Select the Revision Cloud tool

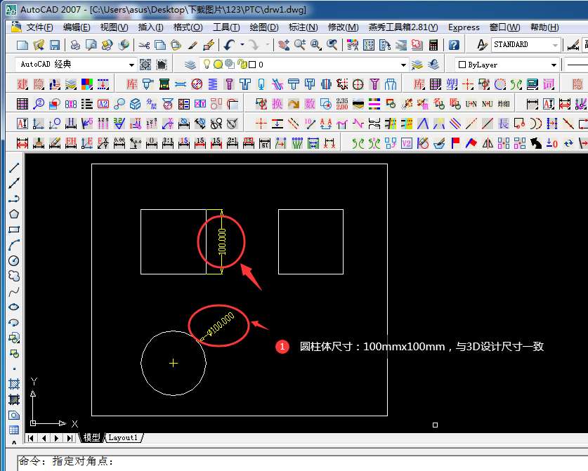(14, 276)
